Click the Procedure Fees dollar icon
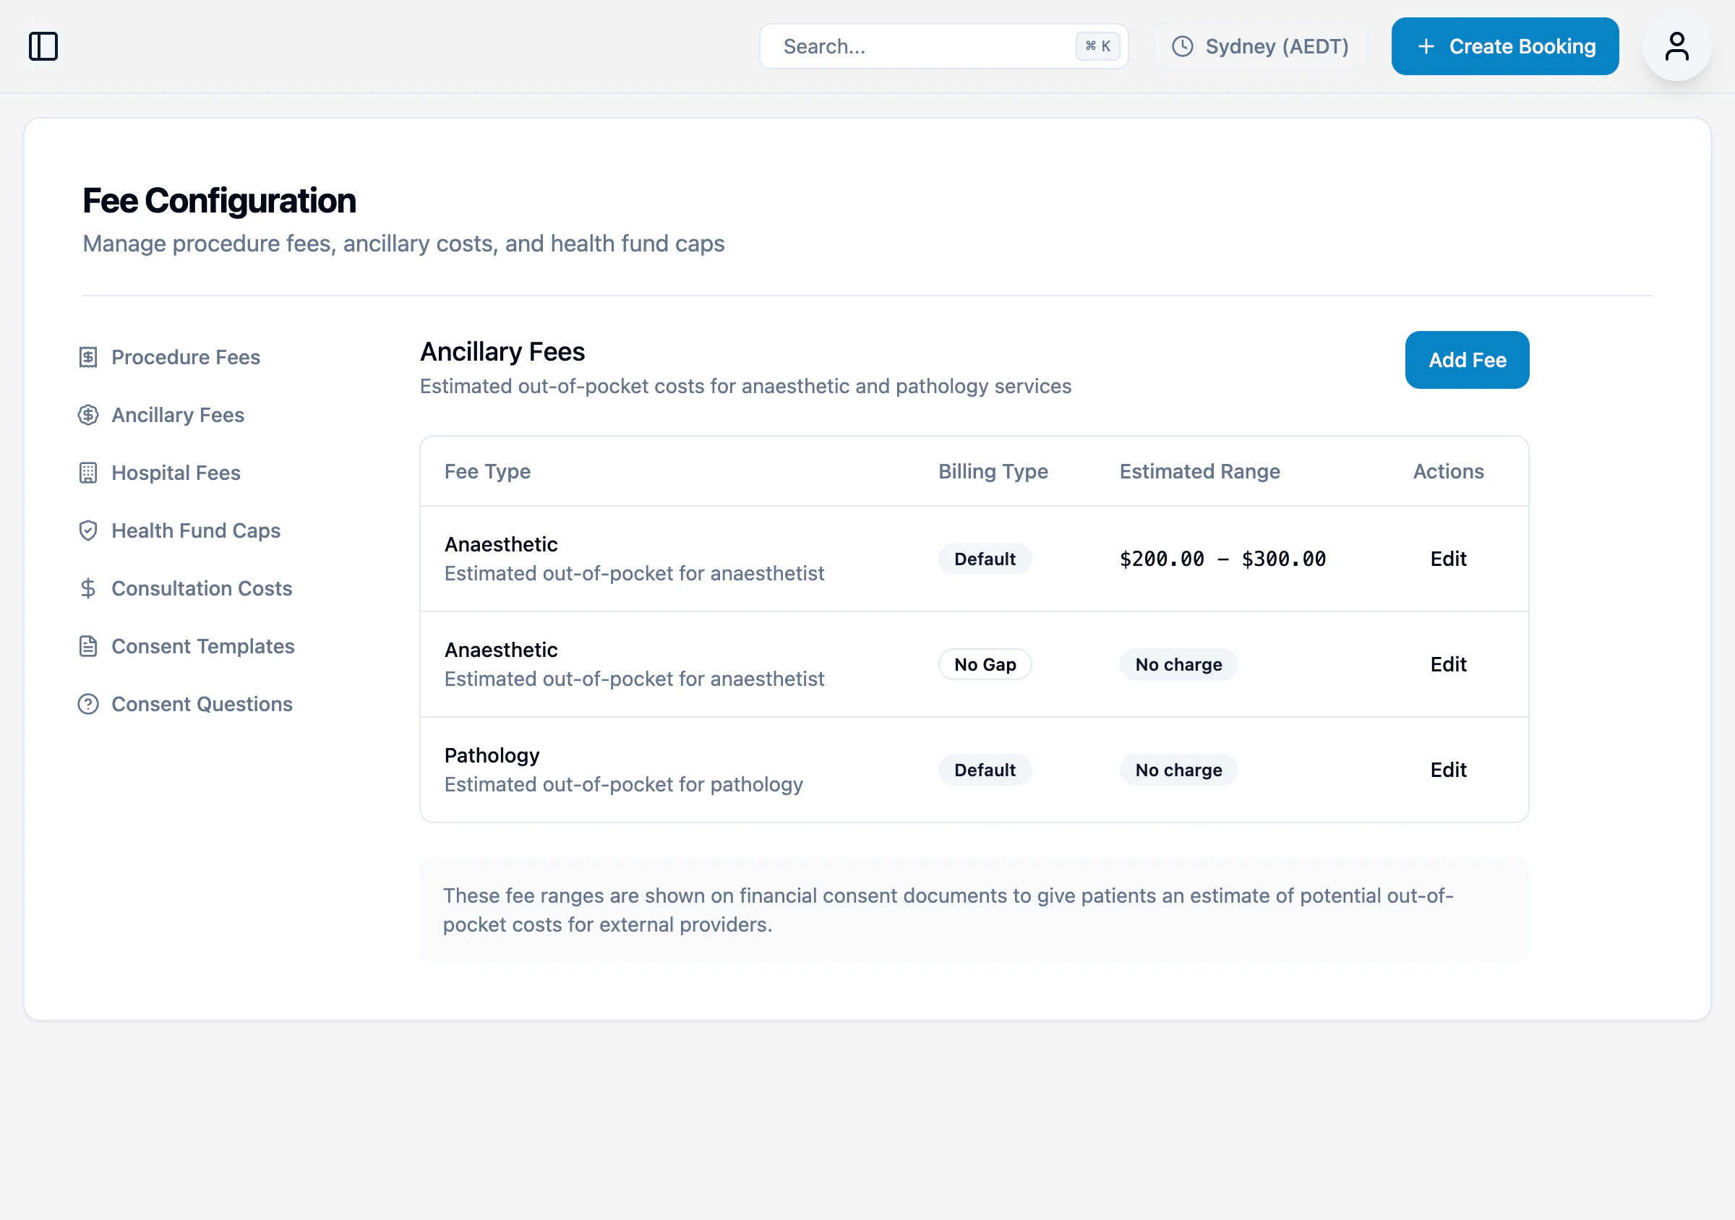 [88, 357]
